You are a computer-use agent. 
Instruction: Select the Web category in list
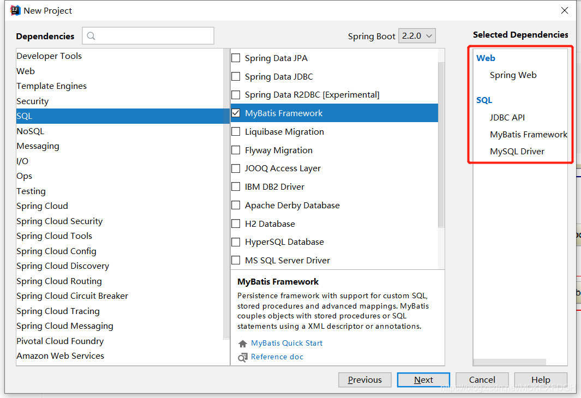coord(121,71)
